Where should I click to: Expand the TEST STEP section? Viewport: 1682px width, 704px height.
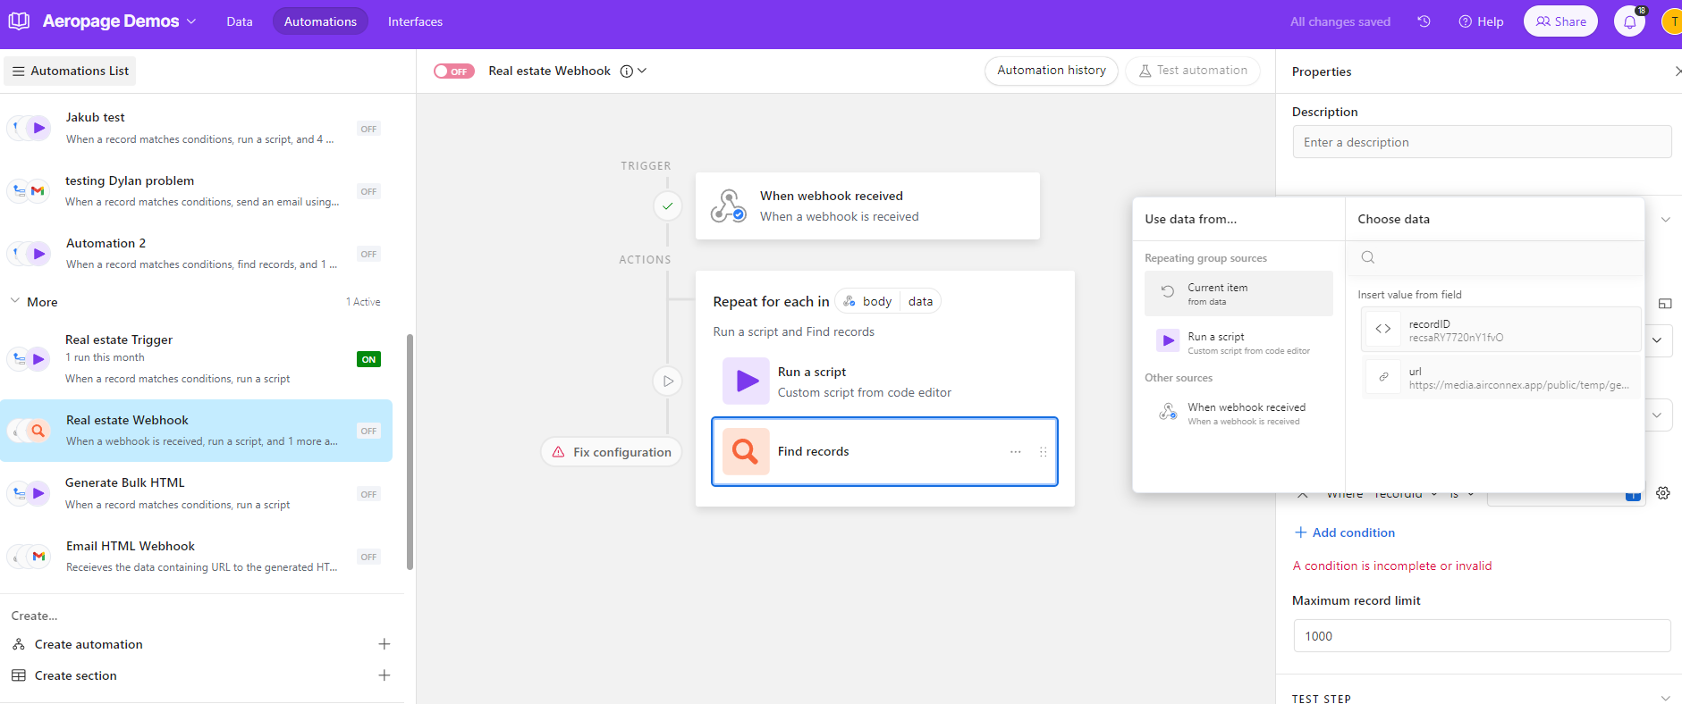point(1665,699)
